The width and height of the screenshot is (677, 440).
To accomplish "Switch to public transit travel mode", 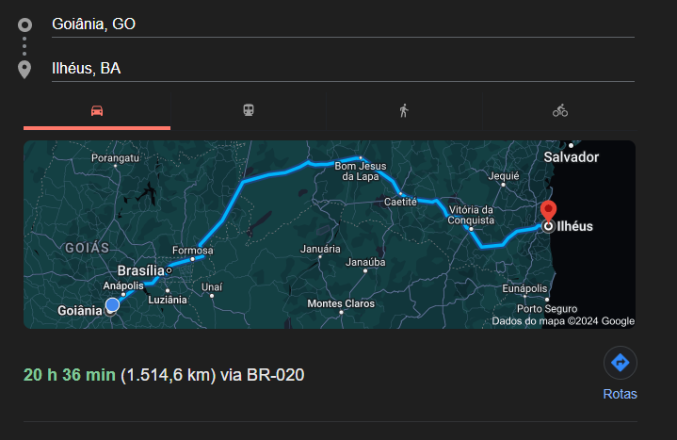I will coord(249,110).
